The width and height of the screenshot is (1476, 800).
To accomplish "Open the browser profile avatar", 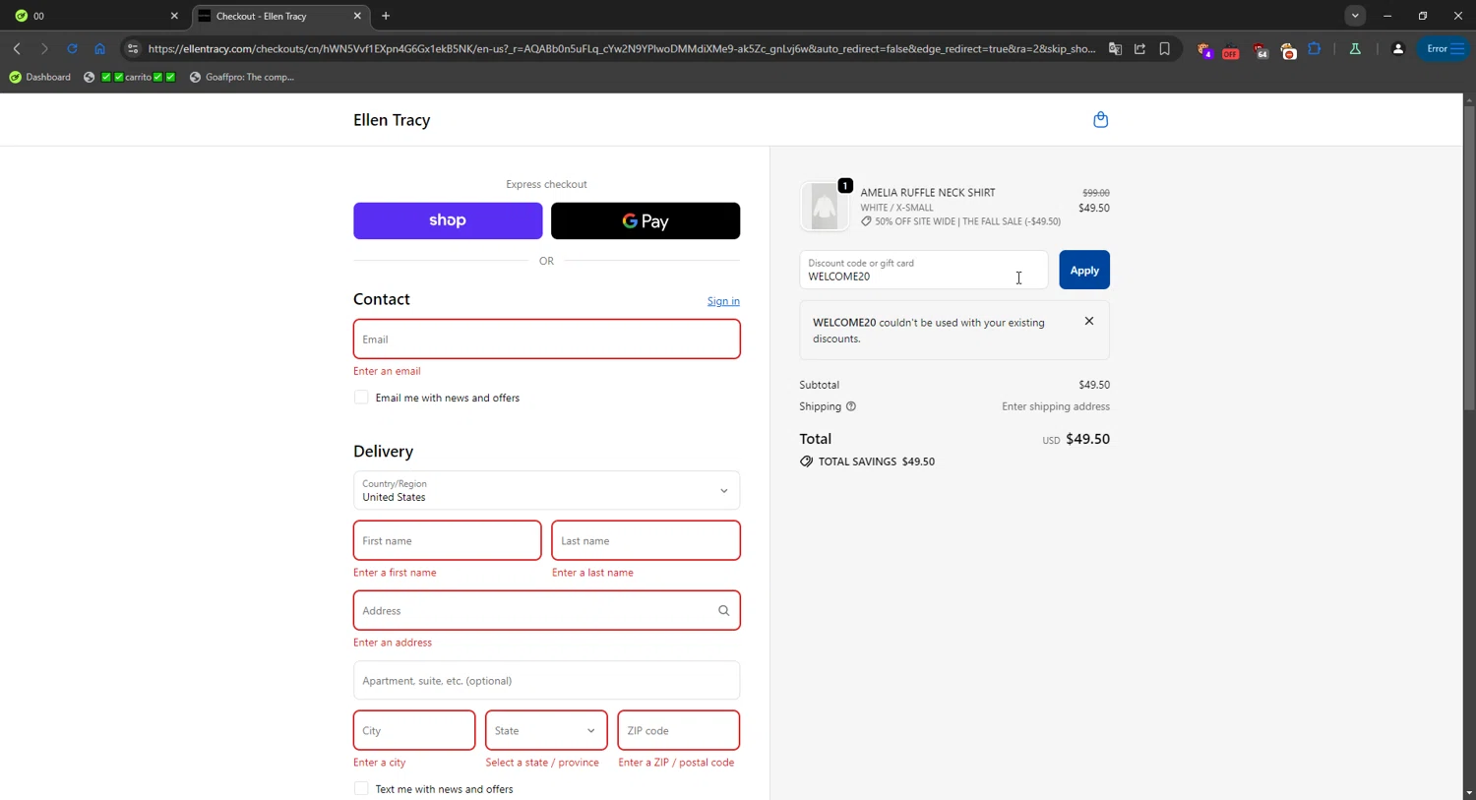I will (1397, 48).
